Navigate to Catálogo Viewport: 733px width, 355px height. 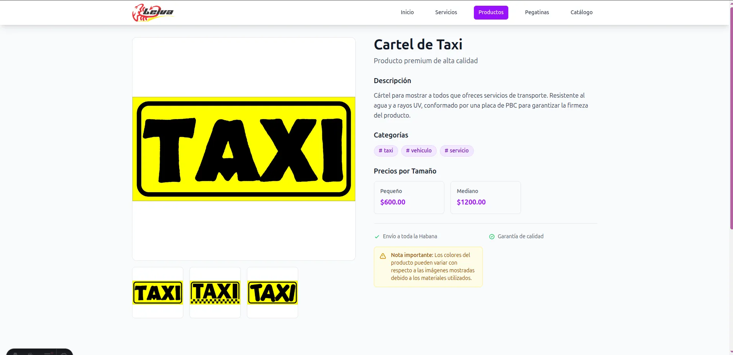581,12
